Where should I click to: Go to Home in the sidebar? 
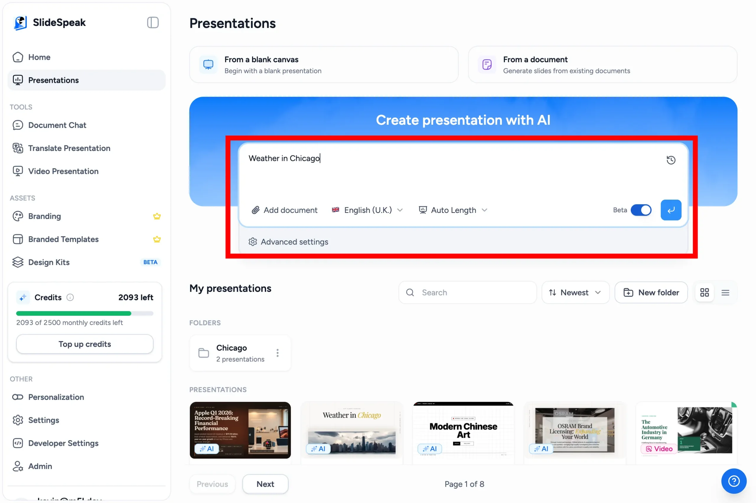(87, 57)
